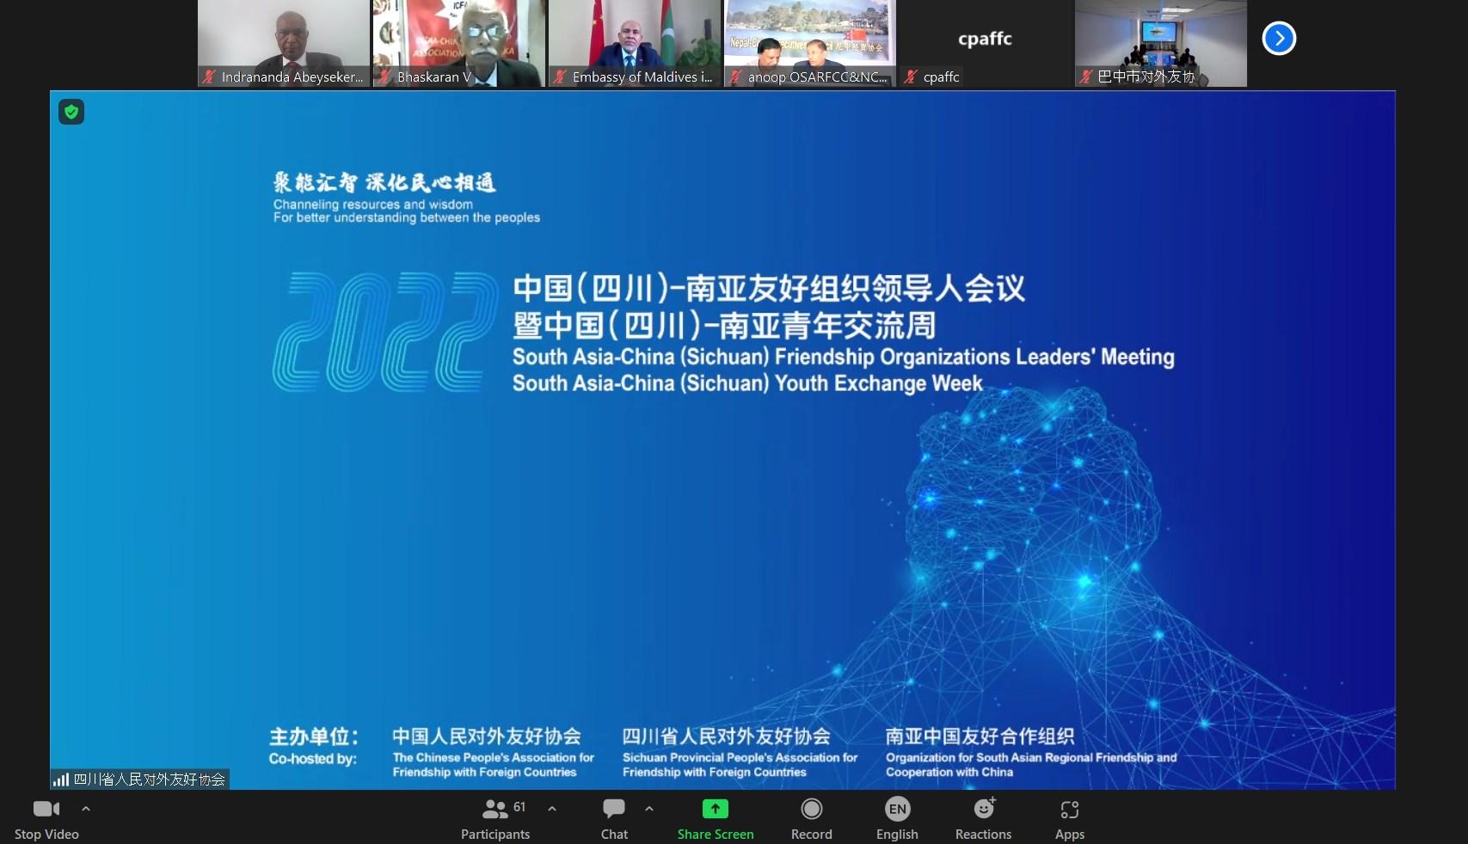Viewport: 1468px width, 844px height.
Task: Select the cpaffc participant tile
Action: (x=986, y=43)
